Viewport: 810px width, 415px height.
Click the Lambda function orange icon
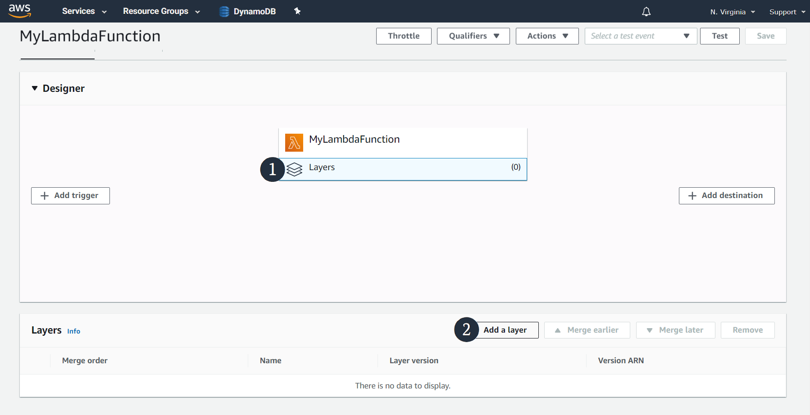tap(294, 143)
